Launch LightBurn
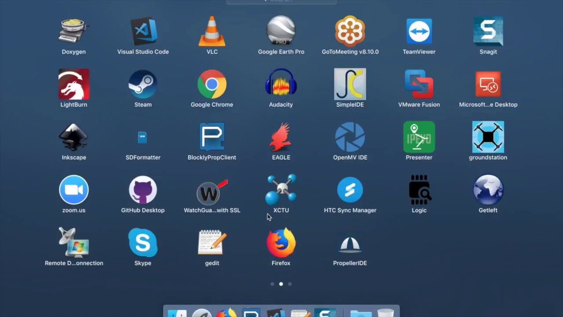Screen dimensions: 563x317 pos(74,85)
